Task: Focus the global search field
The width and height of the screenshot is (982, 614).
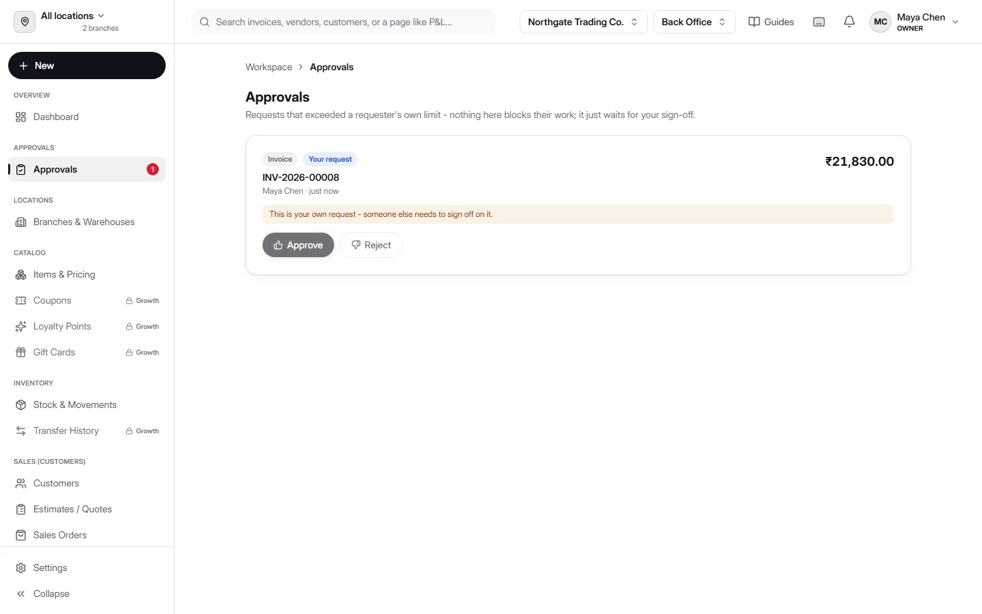Action: (x=344, y=22)
